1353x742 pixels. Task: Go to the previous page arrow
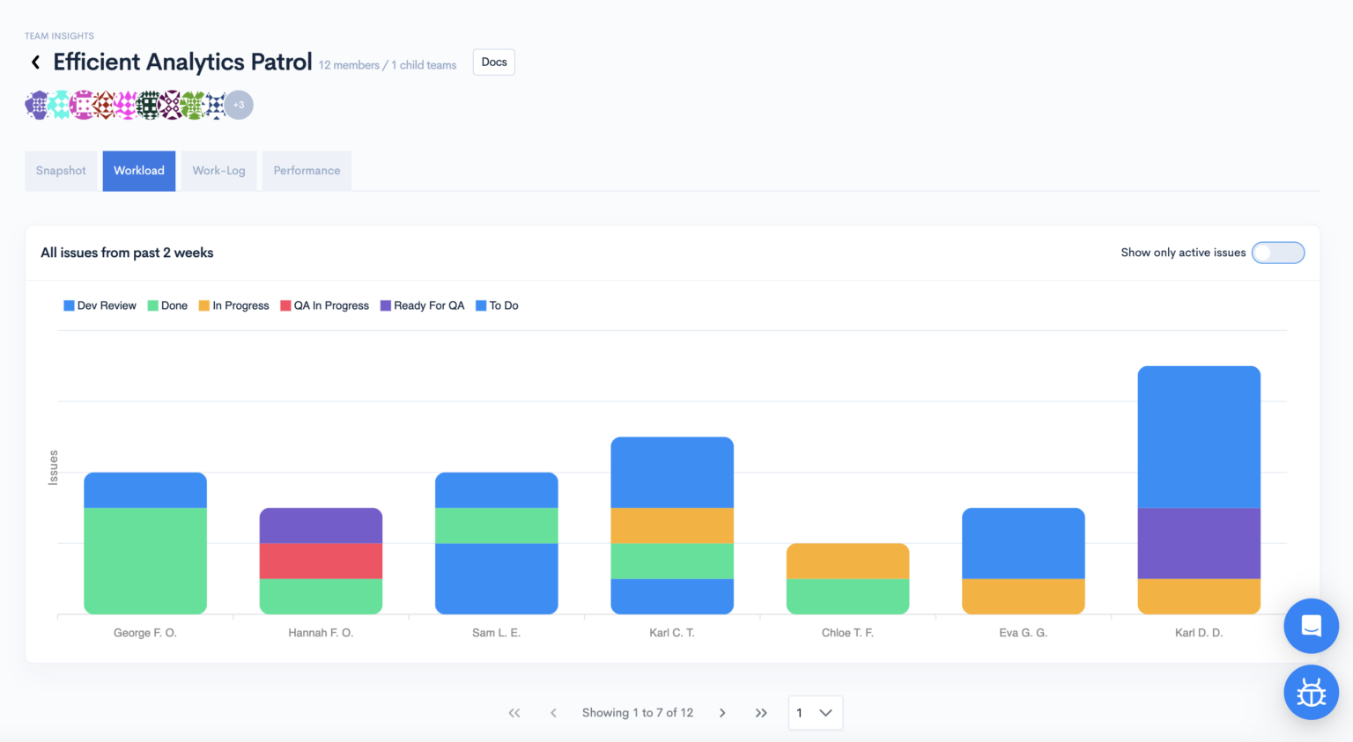pyautogui.click(x=553, y=713)
